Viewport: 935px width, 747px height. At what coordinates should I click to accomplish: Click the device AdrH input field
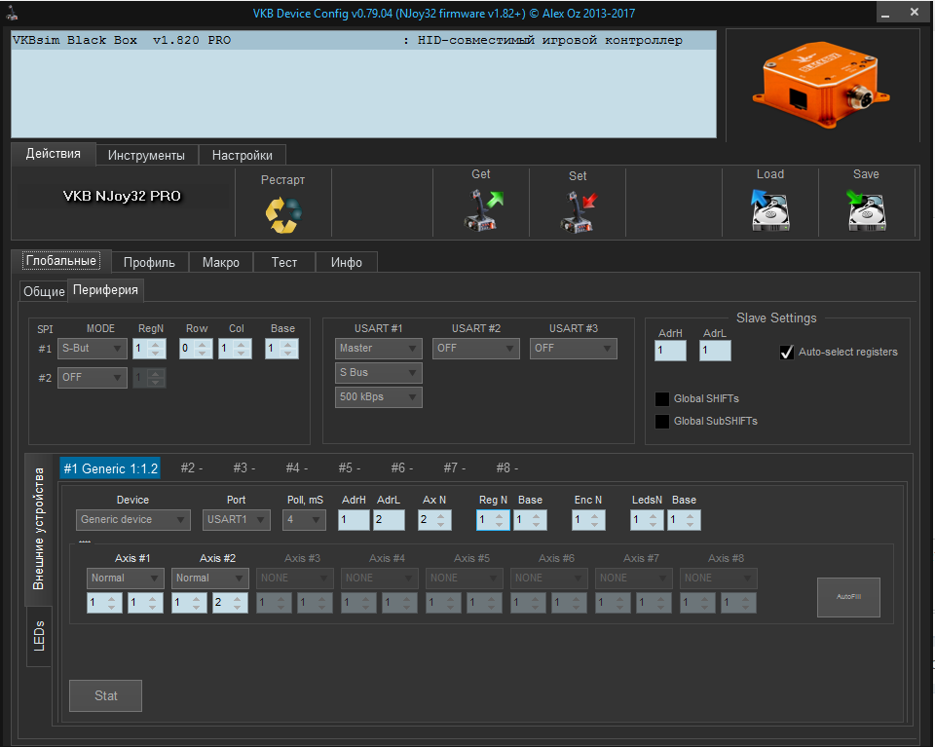(x=354, y=520)
